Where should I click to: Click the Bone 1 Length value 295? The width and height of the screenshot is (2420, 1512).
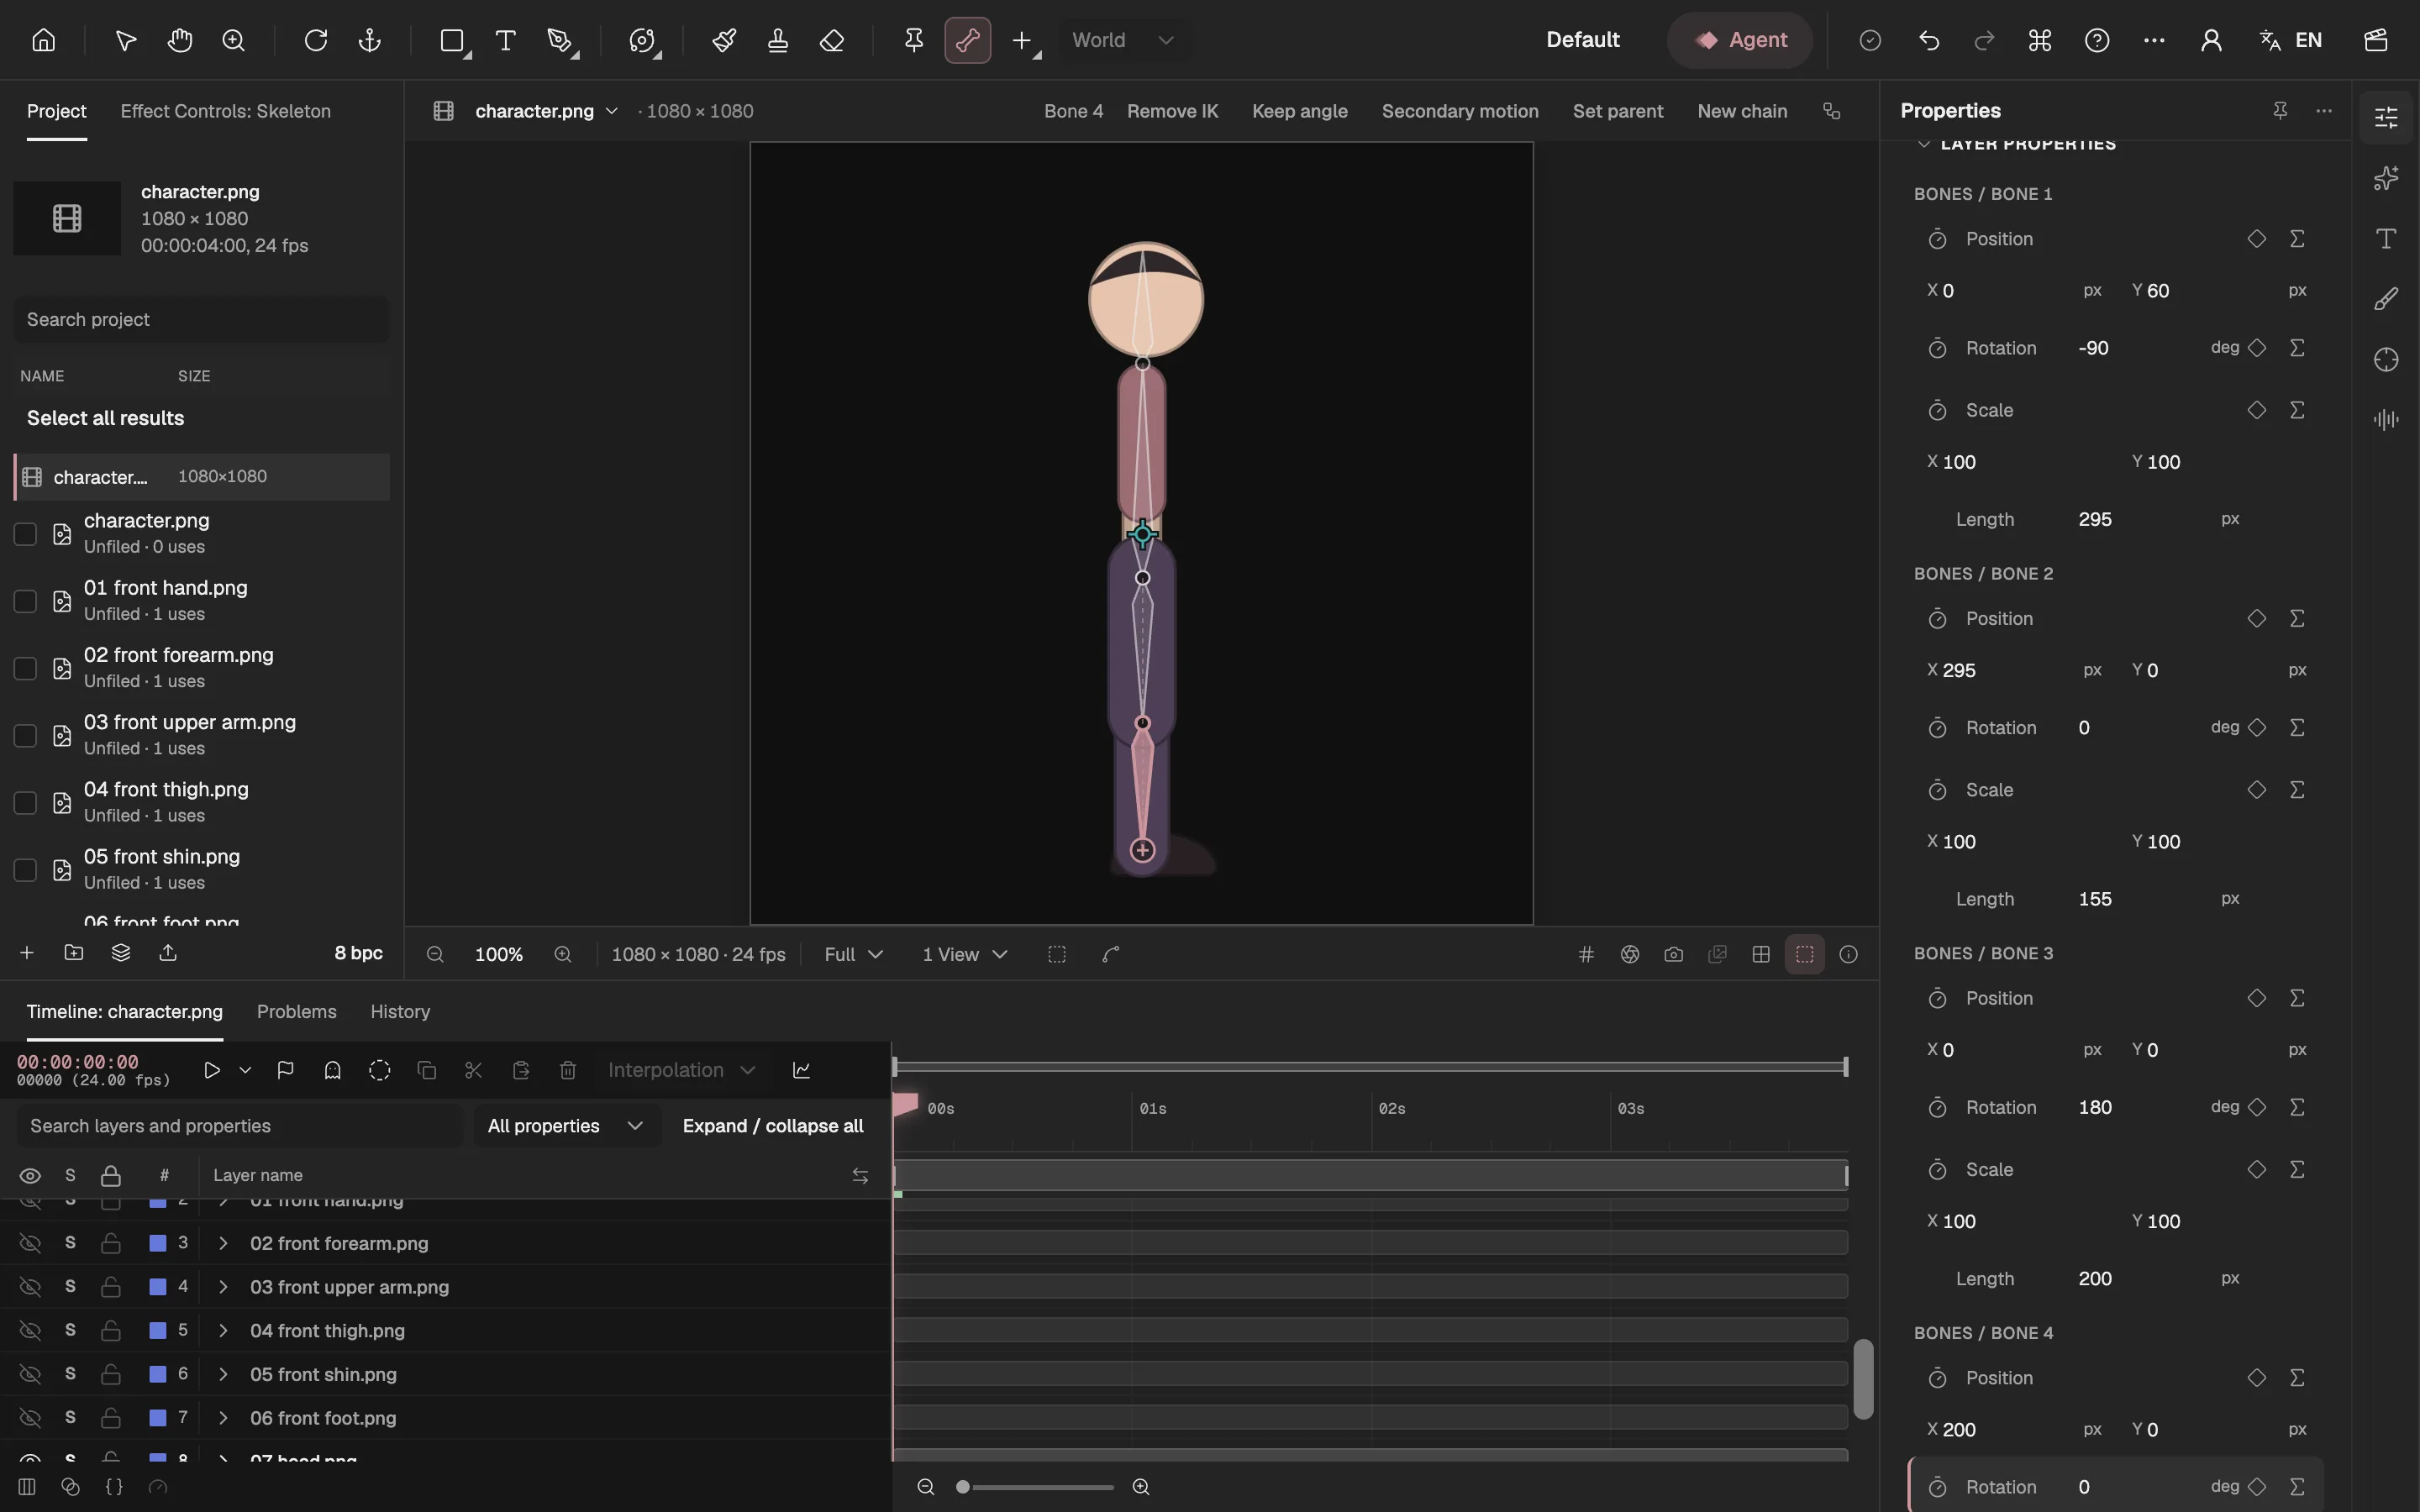(2095, 519)
